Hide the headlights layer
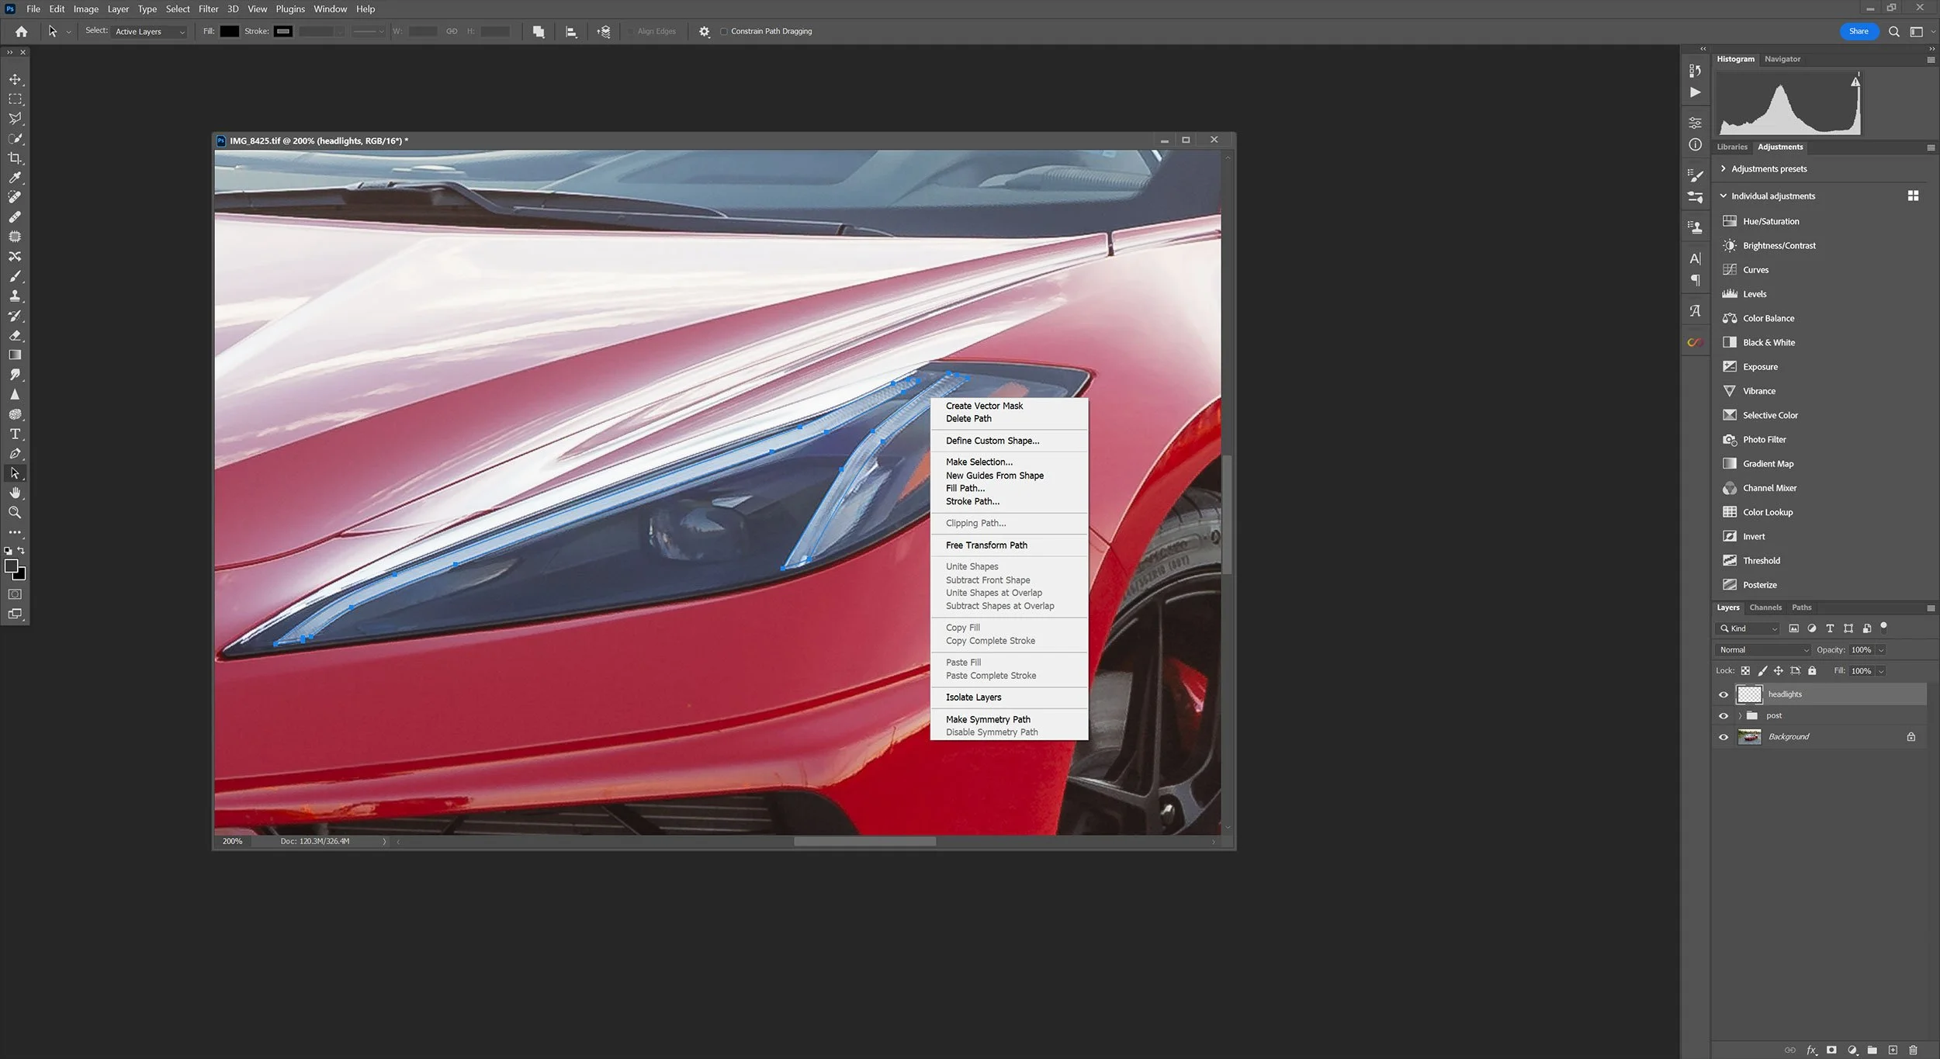 1723,694
